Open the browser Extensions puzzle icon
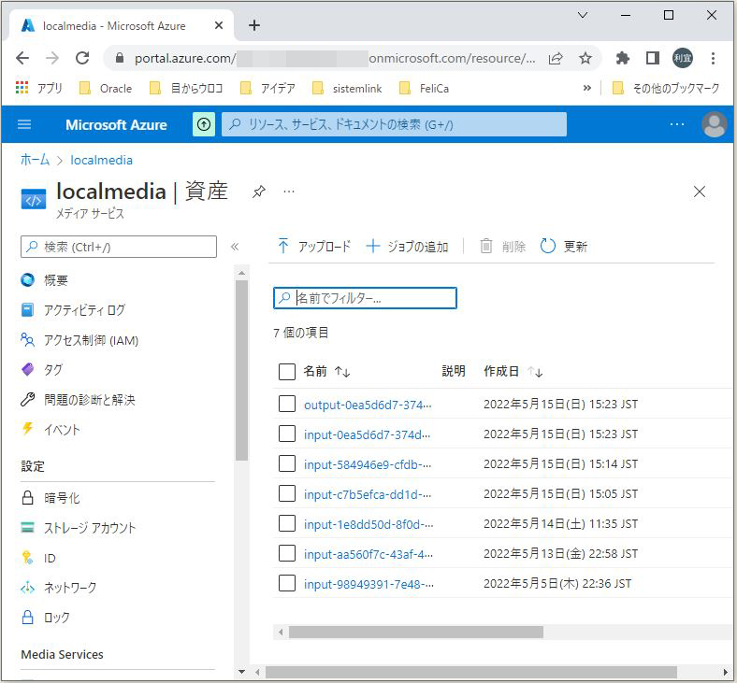The width and height of the screenshot is (737, 683). pyautogui.click(x=622, y=58)
